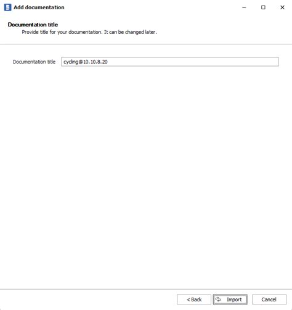This screenshot has height=310, width=292.
Task: Click the Dataedo app icon in title bar
Action: 7,7
